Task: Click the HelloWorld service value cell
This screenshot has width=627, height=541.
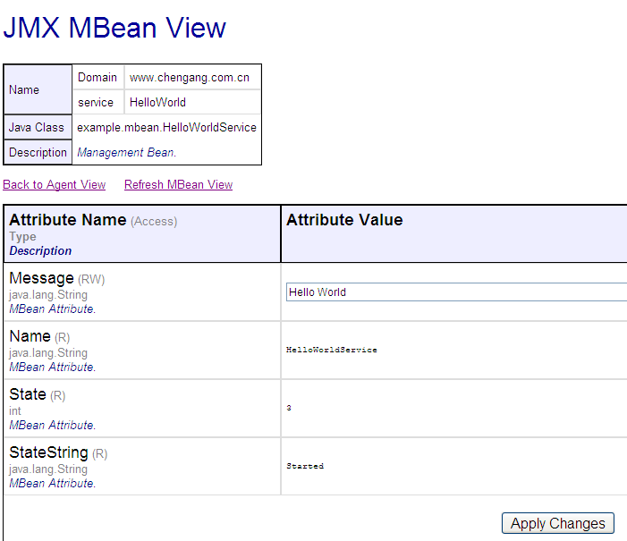Action: click(x=192, y=102)
